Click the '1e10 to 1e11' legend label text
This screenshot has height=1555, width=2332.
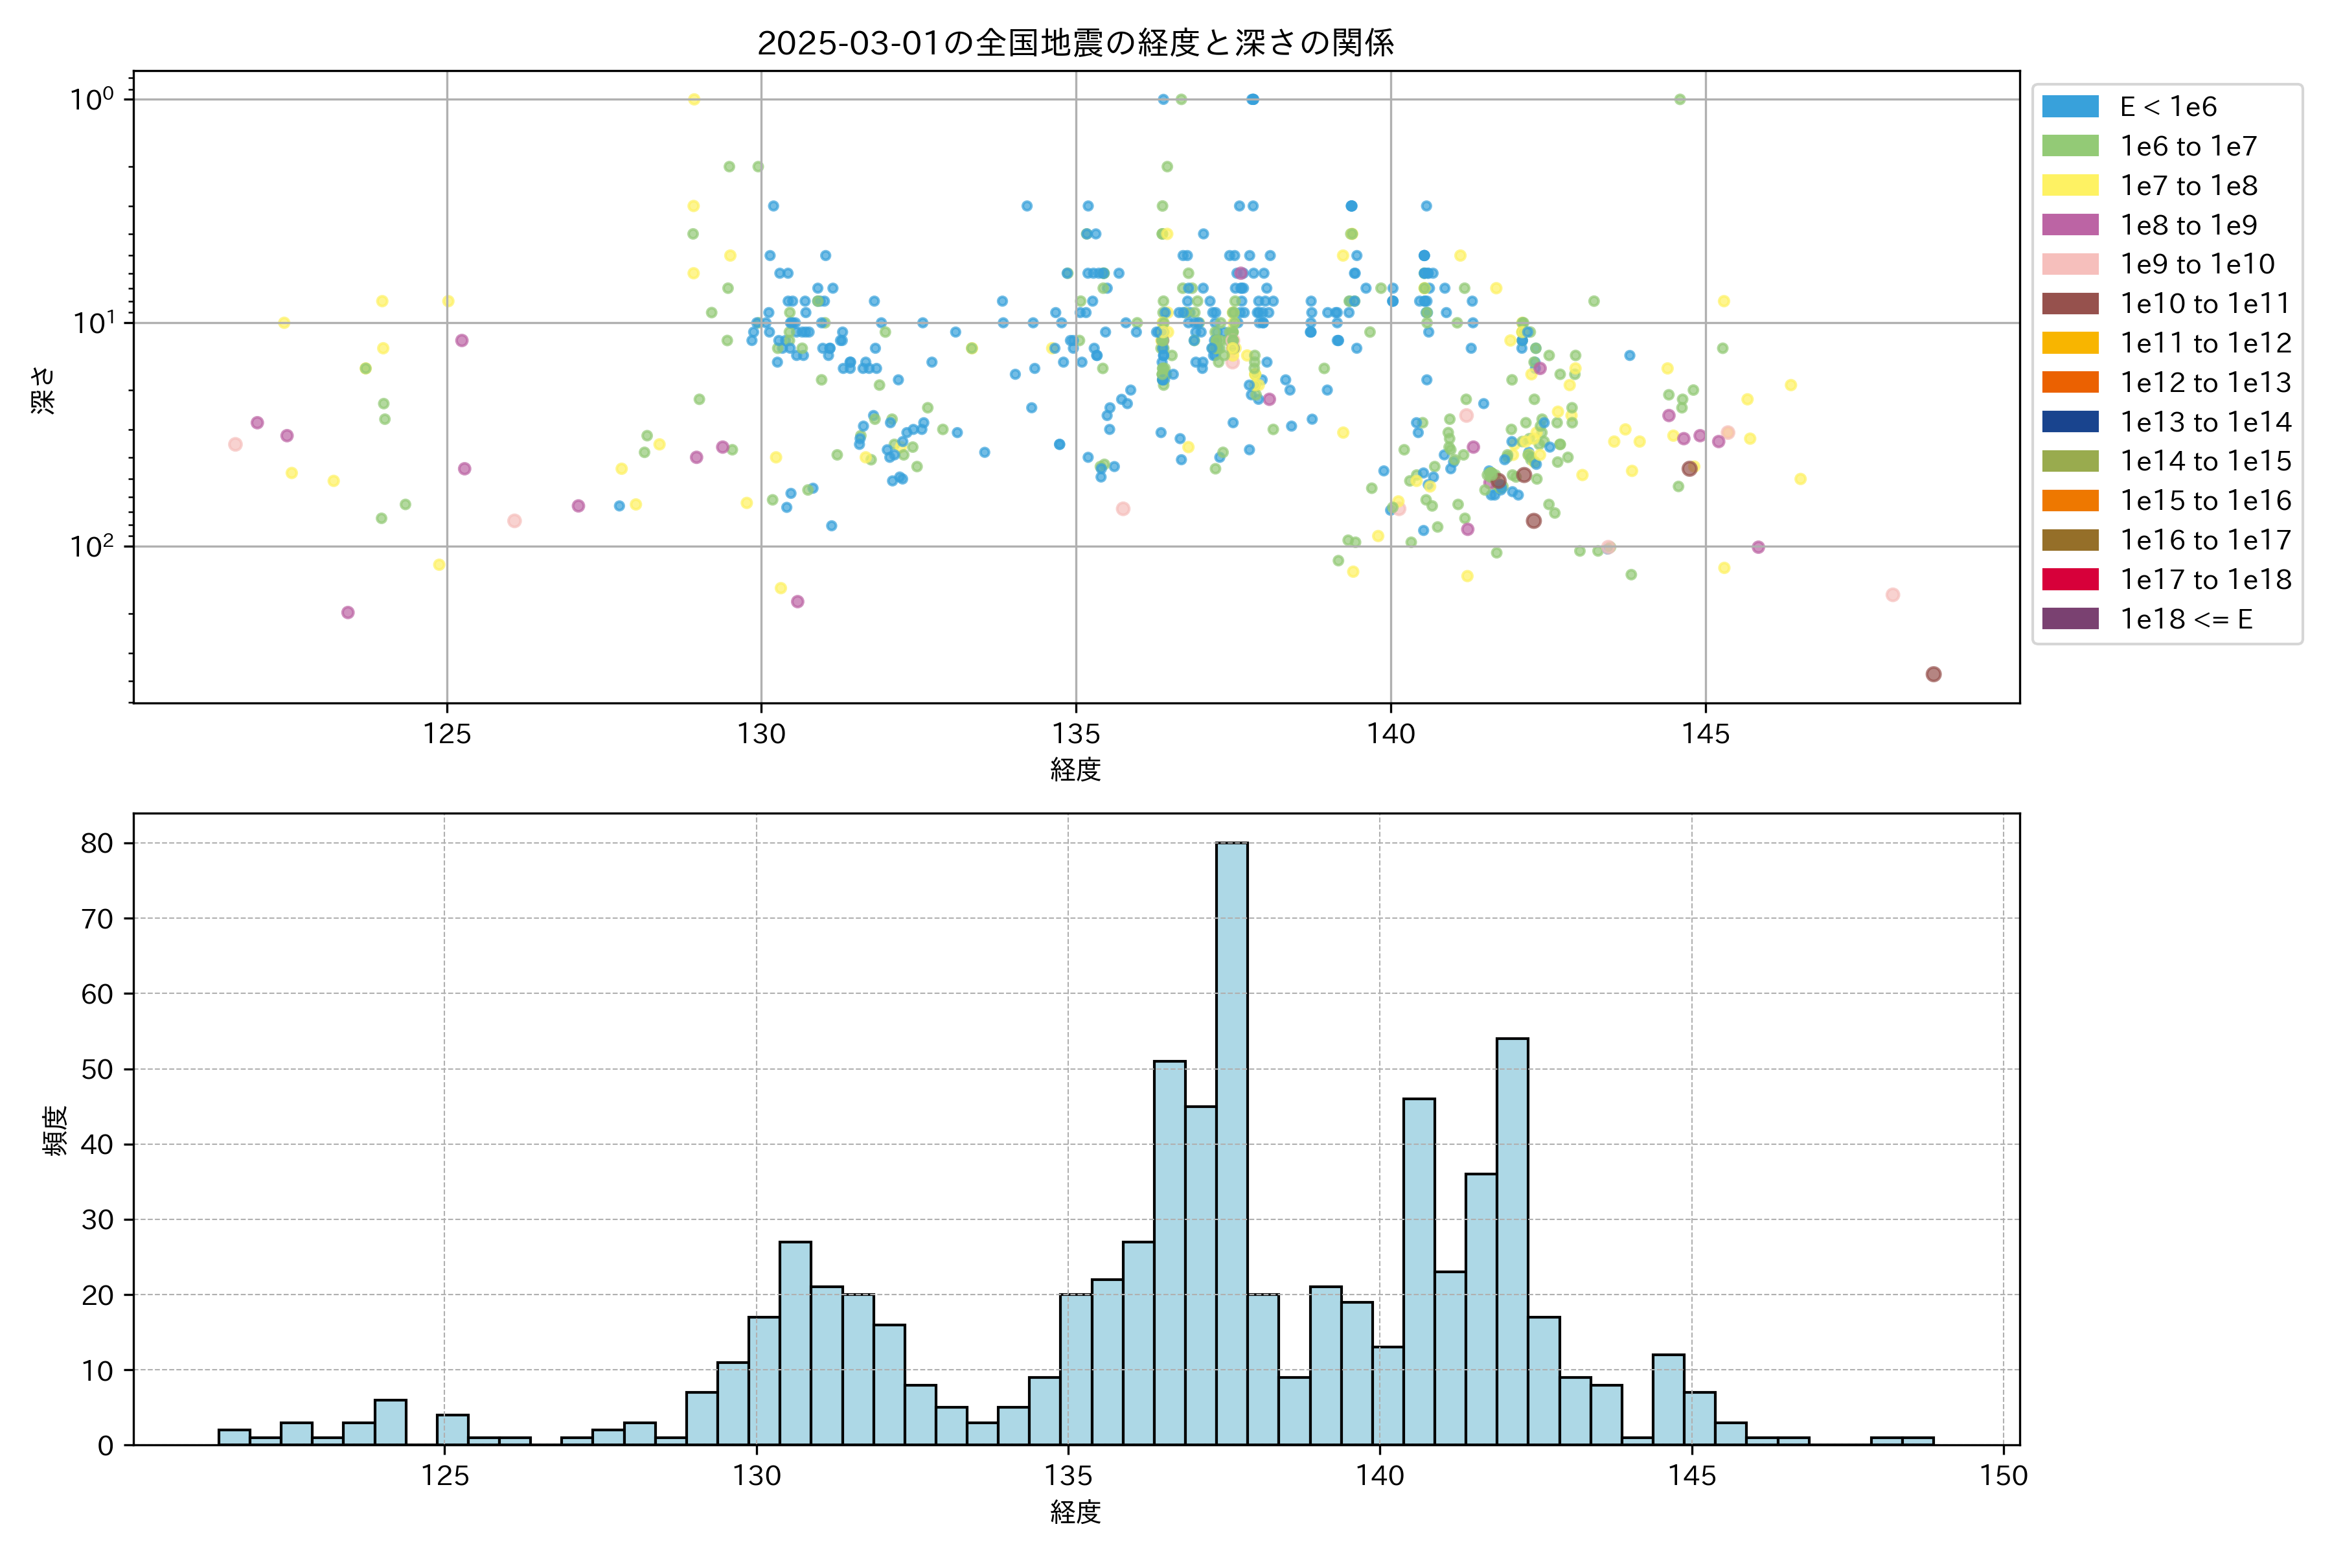tap(2204, 303)
